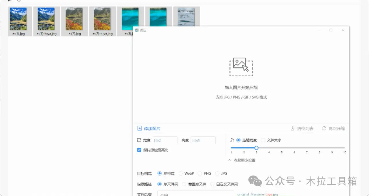This screenshot has height=196, width=369.
Task: Uncheck 保持原始宽高比 (keep aspect ratio)
Action: click(x=139, y=150)
